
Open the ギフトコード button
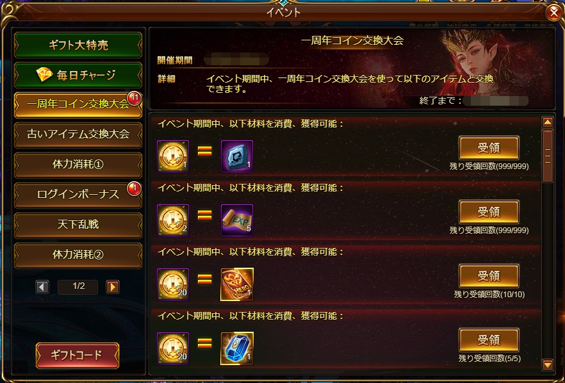78,355
